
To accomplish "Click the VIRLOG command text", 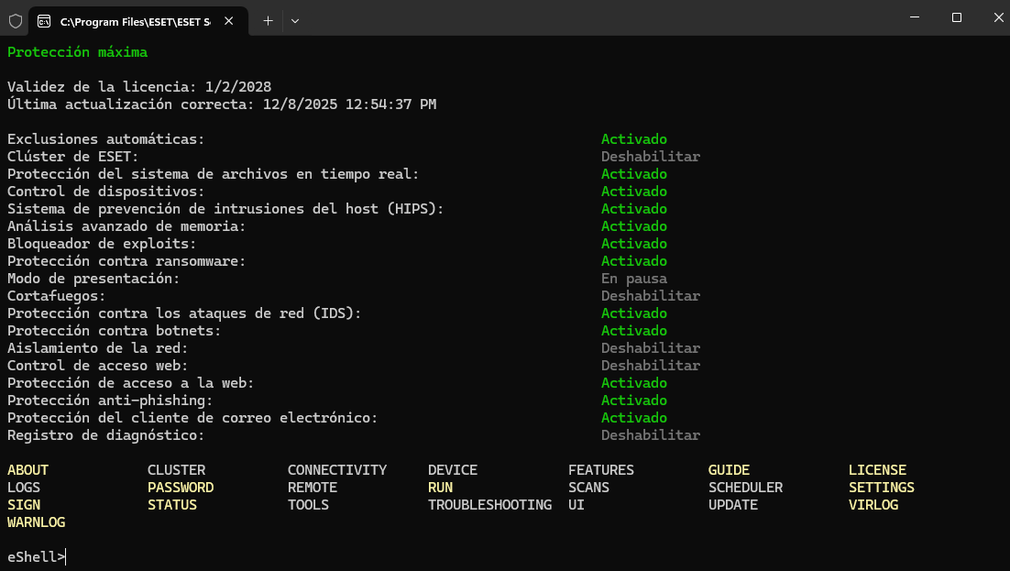I will 873,505.
